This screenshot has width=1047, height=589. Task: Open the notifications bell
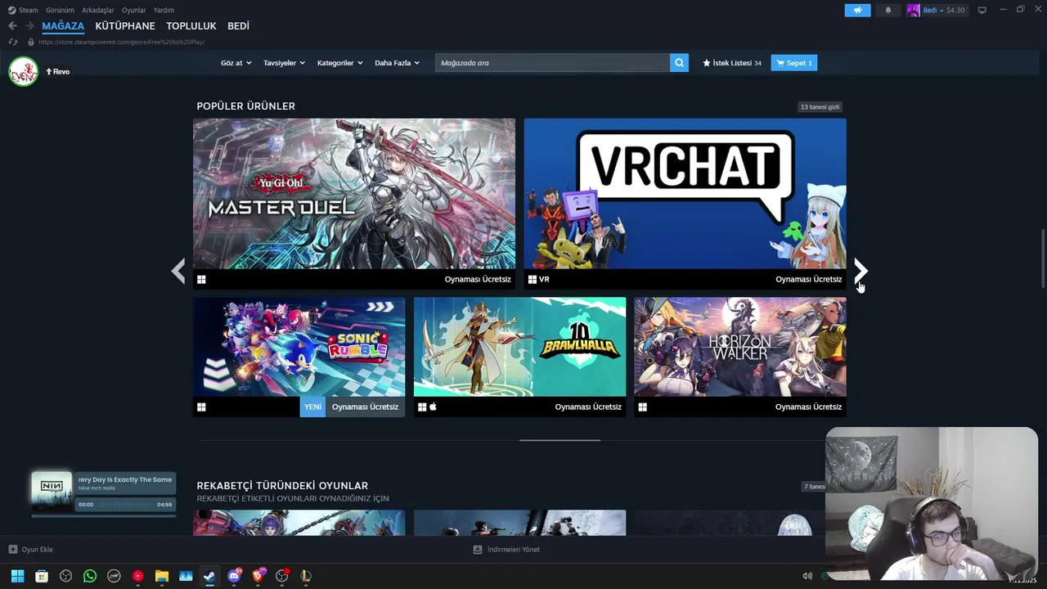pyautogui.click(x=888, y=10)
